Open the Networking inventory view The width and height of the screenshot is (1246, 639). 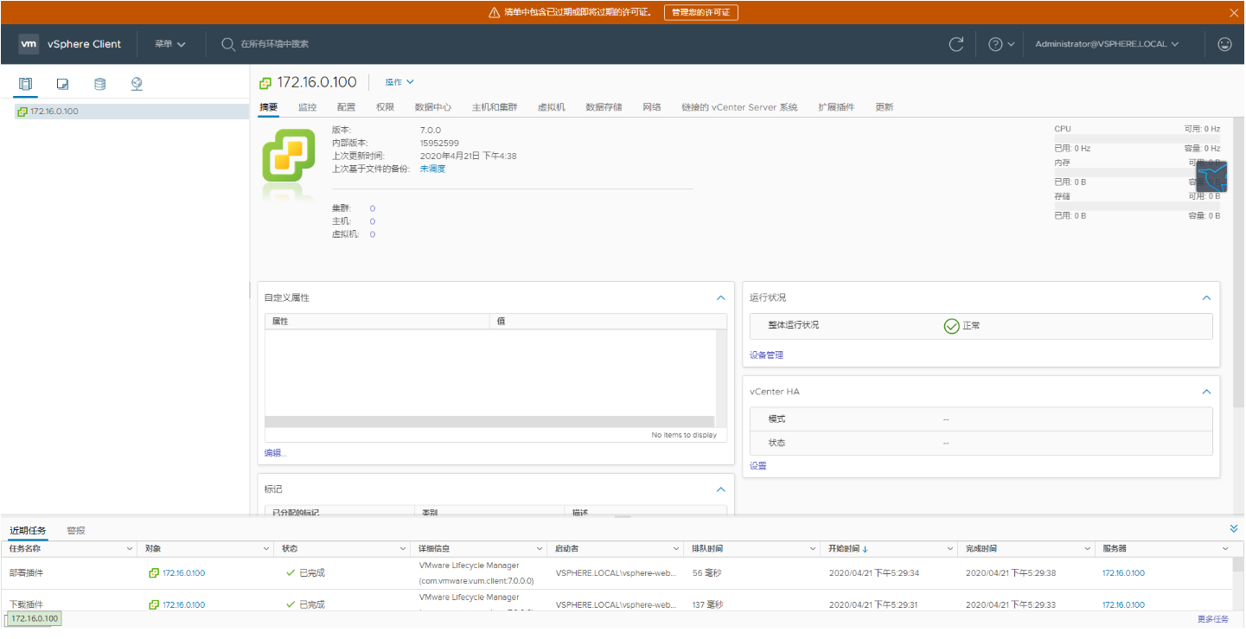click(136, 84)
